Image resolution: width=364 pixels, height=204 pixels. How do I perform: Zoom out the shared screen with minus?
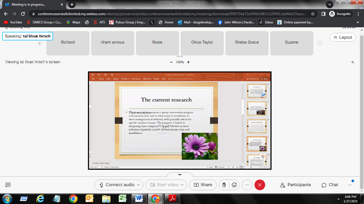171,62
